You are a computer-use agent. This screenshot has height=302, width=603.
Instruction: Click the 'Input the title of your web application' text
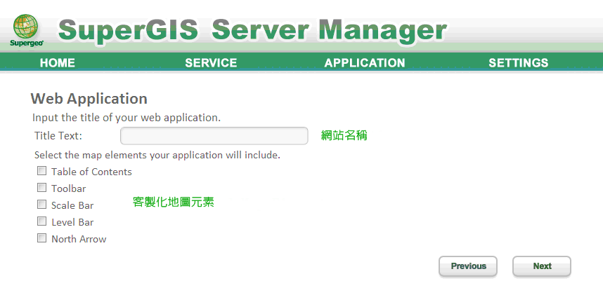(127, 118)
